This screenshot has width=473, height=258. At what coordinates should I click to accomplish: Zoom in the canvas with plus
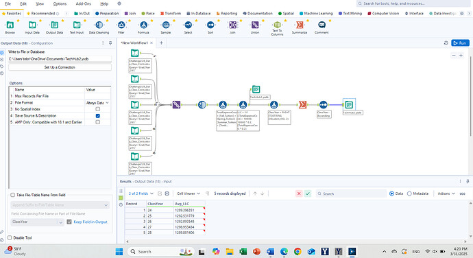click(461, 56)
